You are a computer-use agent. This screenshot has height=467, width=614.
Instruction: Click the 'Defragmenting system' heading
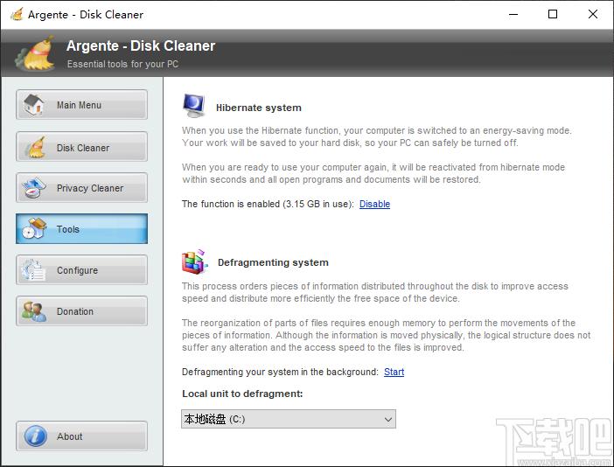273,262
